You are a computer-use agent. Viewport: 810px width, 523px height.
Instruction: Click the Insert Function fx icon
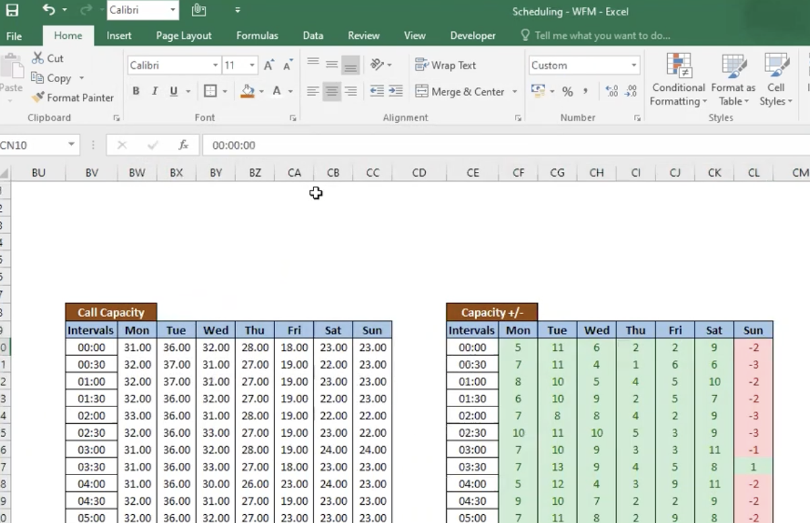coord(183,145)
